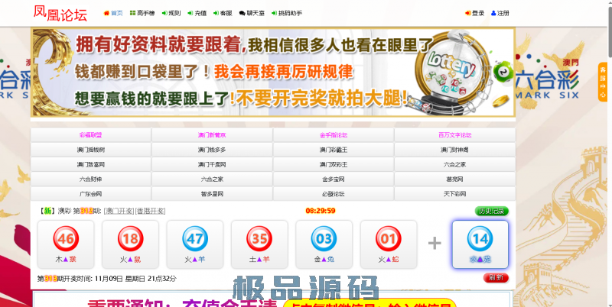Click the blue lottery ball 03
Image resolution: width=612 pixels, height=307 pixels.
coord(324,239)
